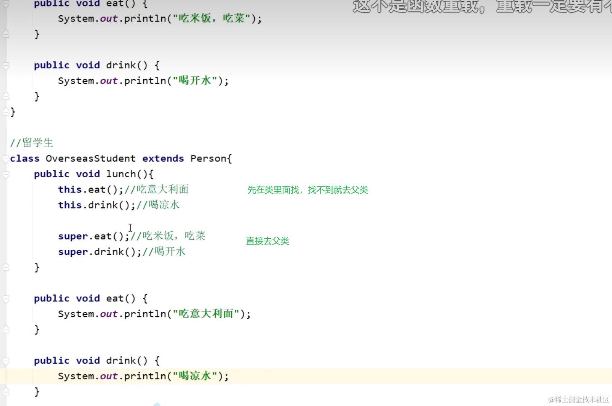Click the class keyword before OverseasStudent
Screen dimensions: 612x406
(x=24, y=159)
